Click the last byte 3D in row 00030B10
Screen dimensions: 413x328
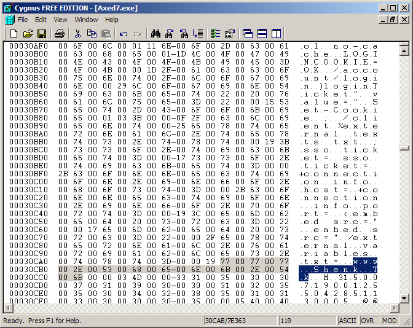(x=284, y=62)
